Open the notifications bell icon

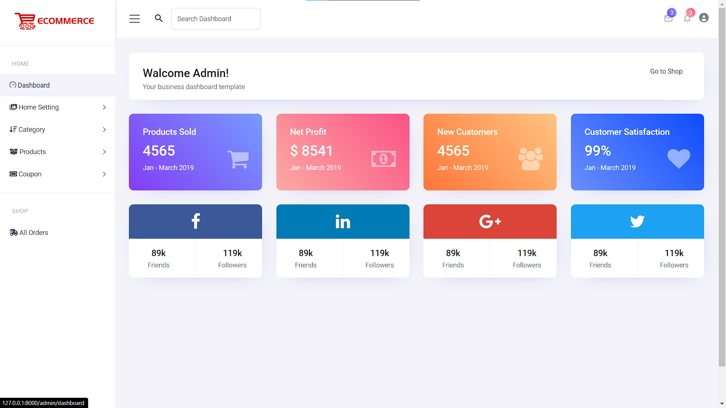coord(687,18)
